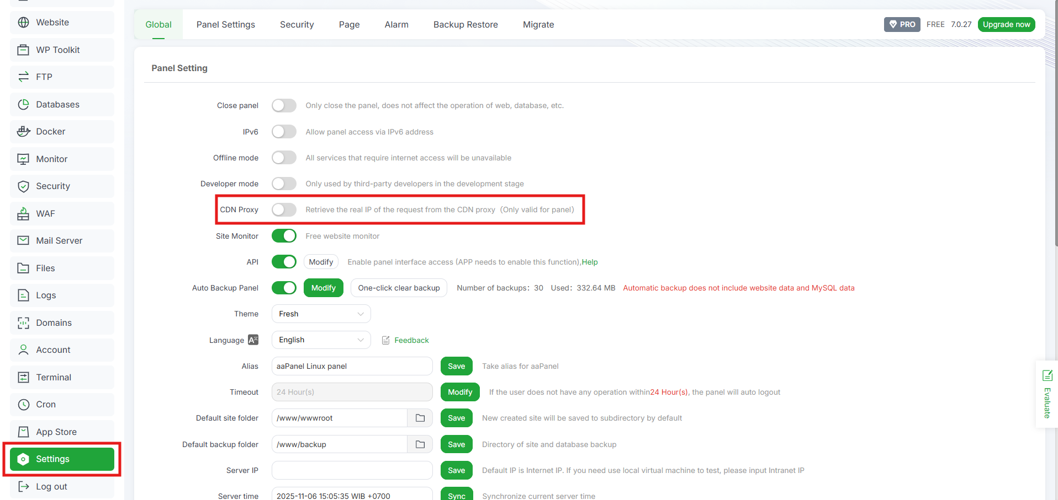The width and height of the screenshot is (1058, 500).
Task: Switch to the Security tab at top
Action: (x=297, y=24)
